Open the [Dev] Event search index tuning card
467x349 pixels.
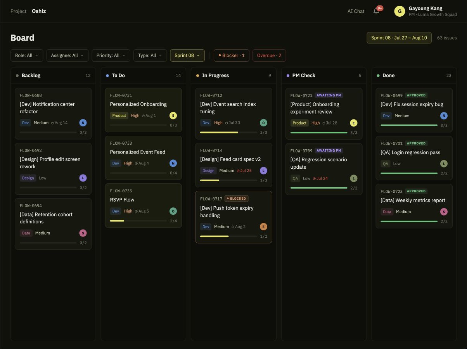coord(233,114)
